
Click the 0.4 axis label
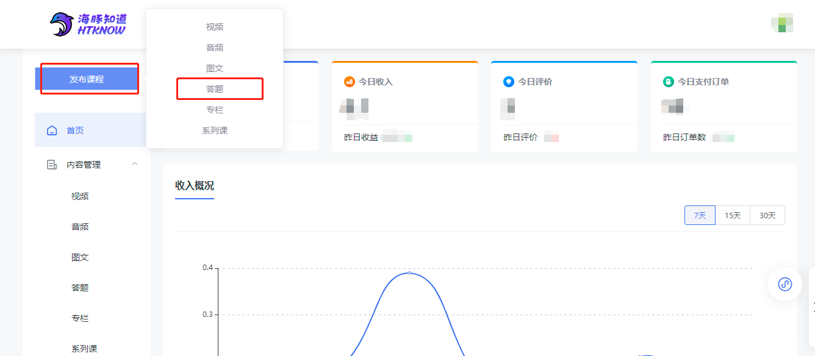click(207, 268)
